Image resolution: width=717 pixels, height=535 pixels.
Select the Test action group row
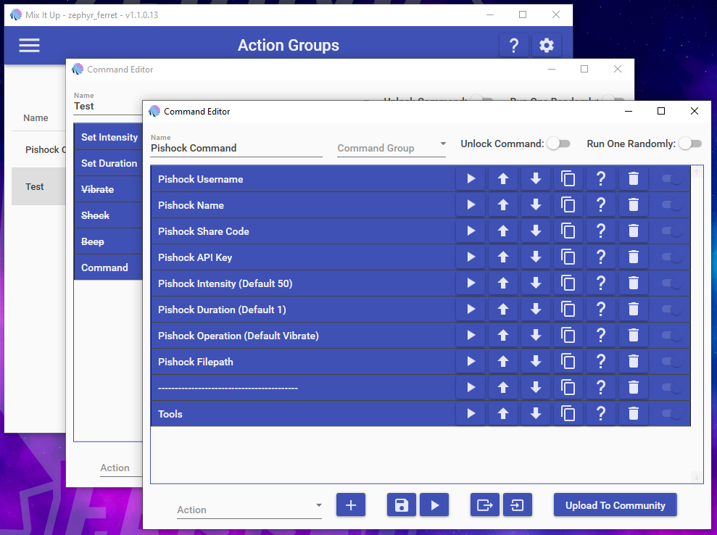pyautogui.click(x=39, y=186)
